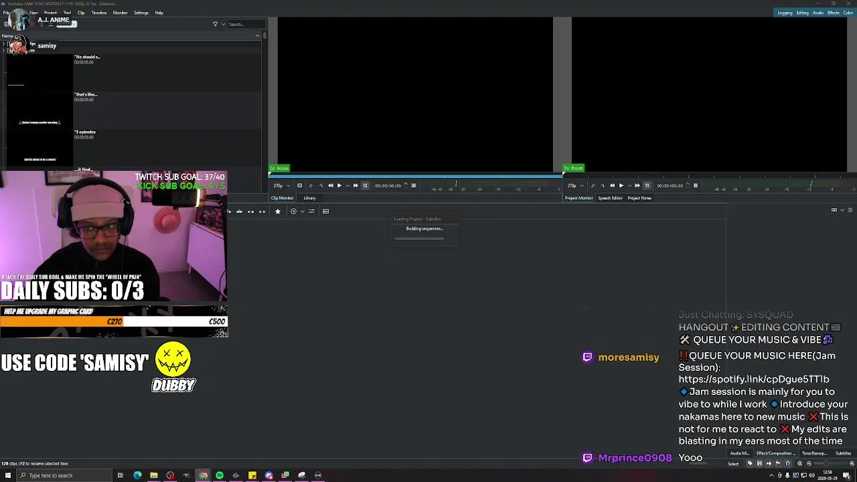Switch to Audio workspace
The height and width of the screenshot is (482, 857).
point(818,13)
